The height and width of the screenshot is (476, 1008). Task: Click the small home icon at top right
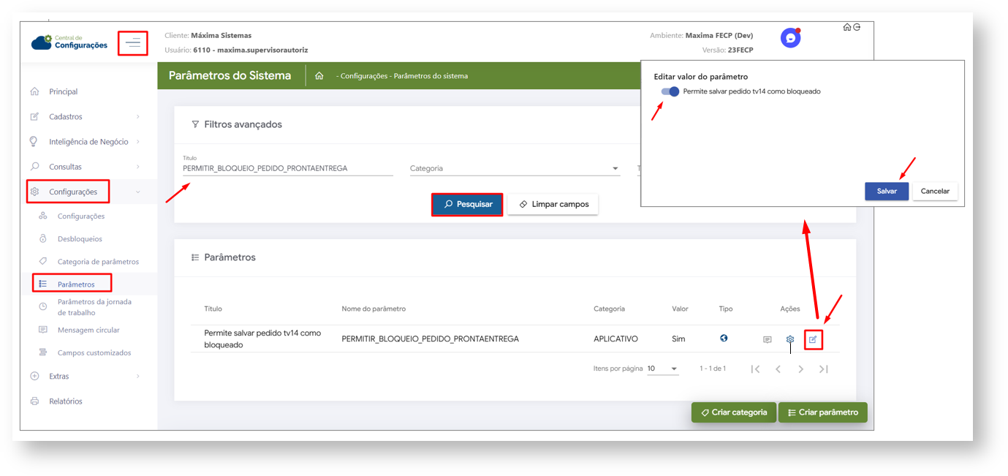pyautogui.click(x=846, y=27)
